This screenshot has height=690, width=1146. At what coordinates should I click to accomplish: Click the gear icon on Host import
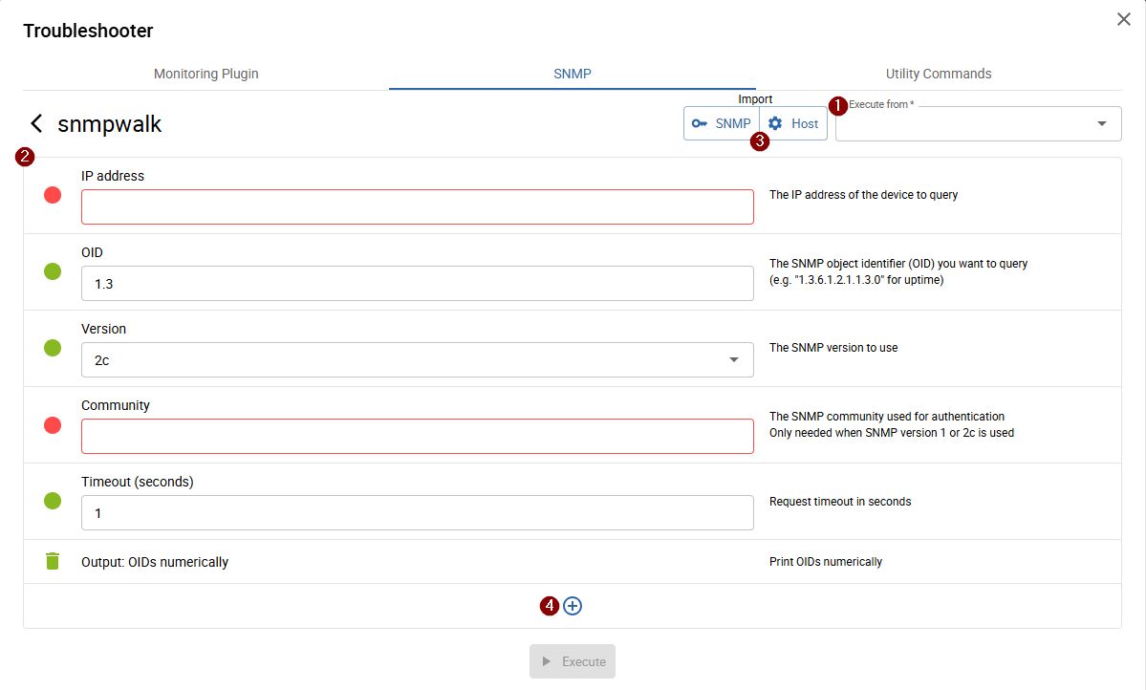775,123
